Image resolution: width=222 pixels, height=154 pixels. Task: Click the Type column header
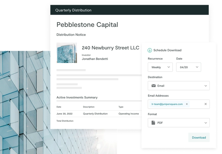click(x=121, y=107)
